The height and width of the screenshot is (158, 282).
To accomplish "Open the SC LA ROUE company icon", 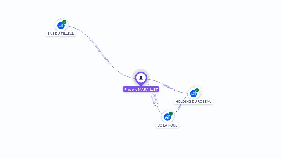I will coord(167,117).
